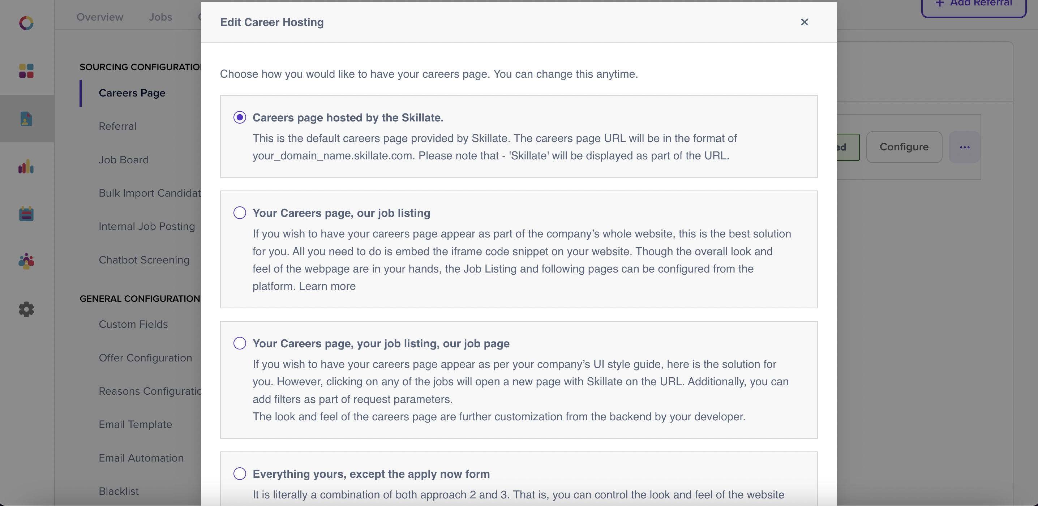The height and width of the screenshot is (506, 1038).
Task: Switch to the Jobs tab
Action: (x=160, y=17)
